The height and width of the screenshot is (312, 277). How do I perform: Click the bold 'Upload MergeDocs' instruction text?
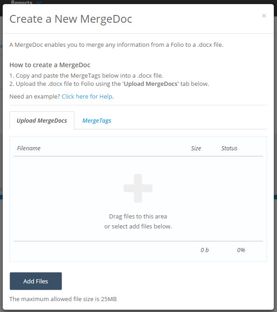[x=151, y=84]
